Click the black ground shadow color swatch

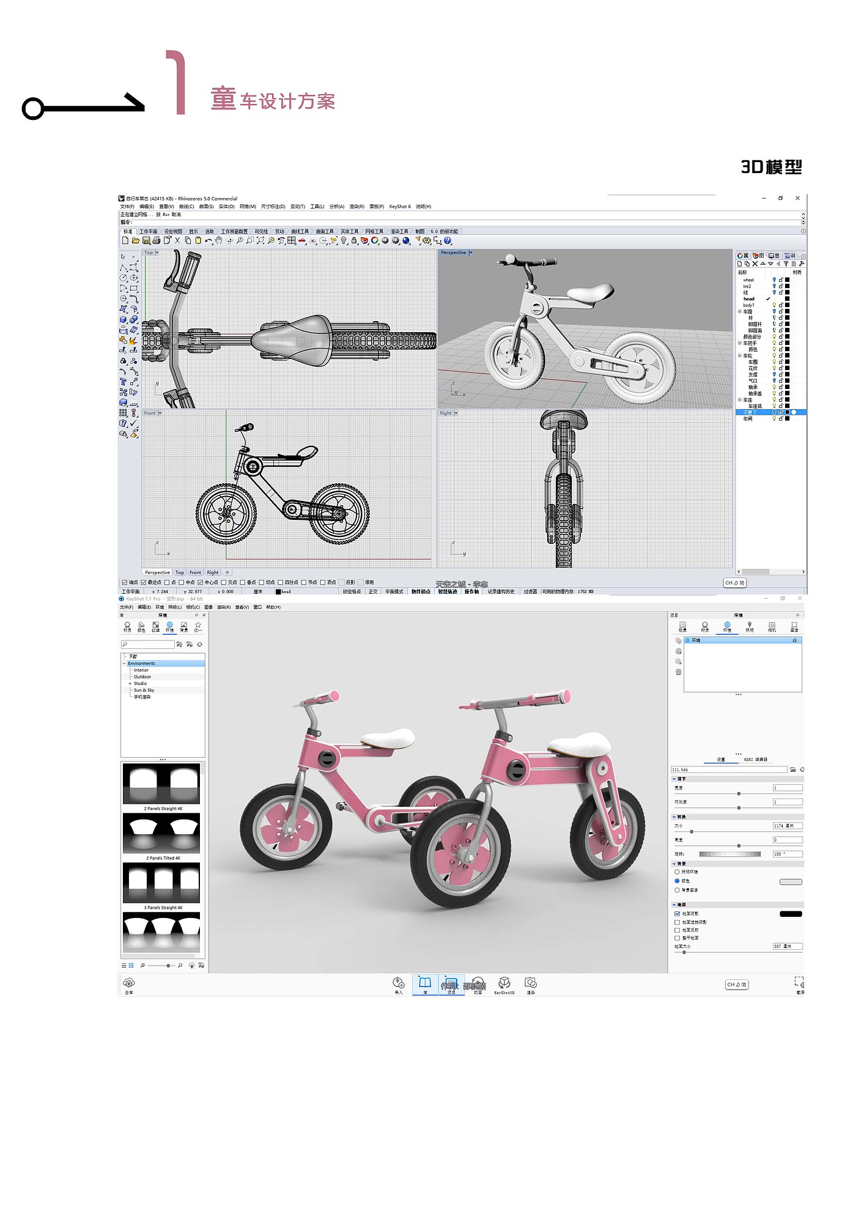coord(791,914)
